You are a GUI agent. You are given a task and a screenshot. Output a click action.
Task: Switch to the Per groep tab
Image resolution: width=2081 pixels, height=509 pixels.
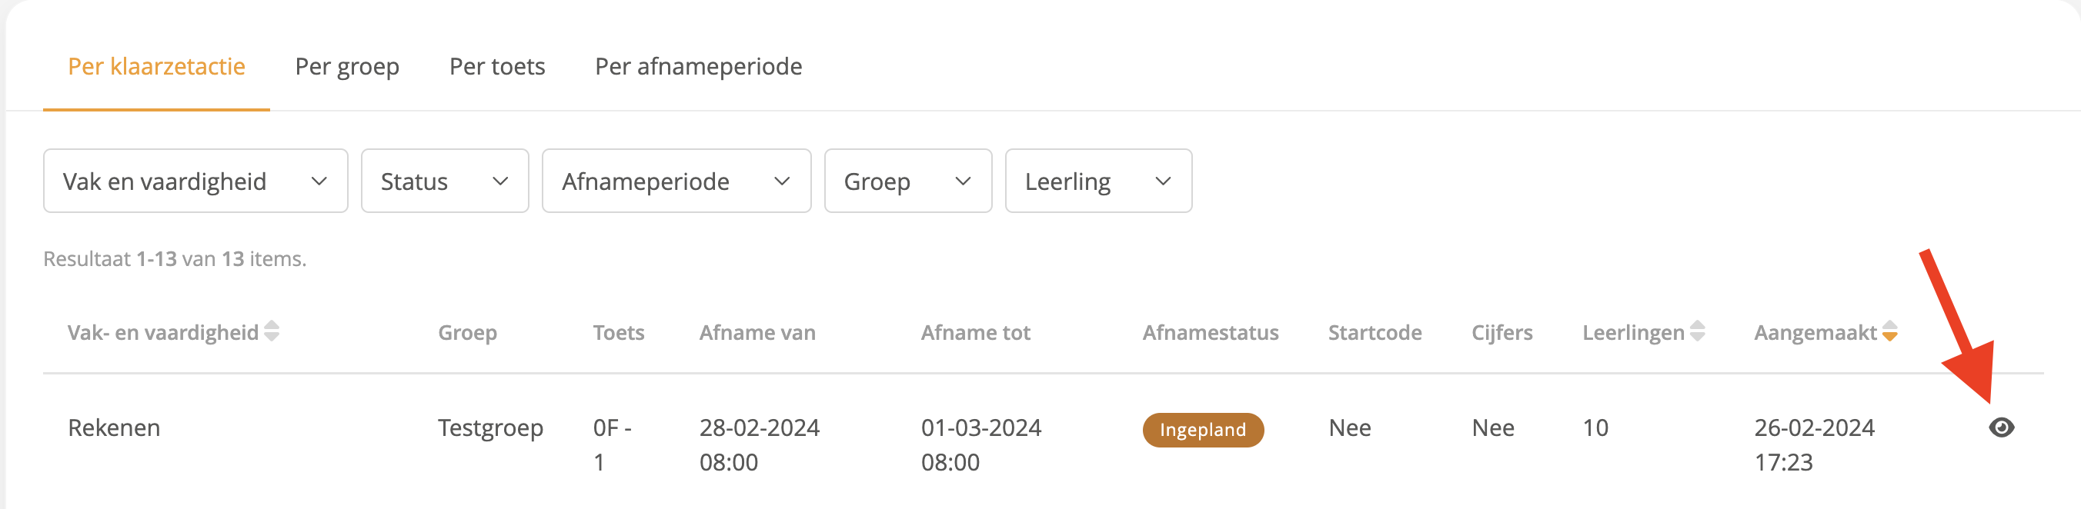tap(347, 66)
